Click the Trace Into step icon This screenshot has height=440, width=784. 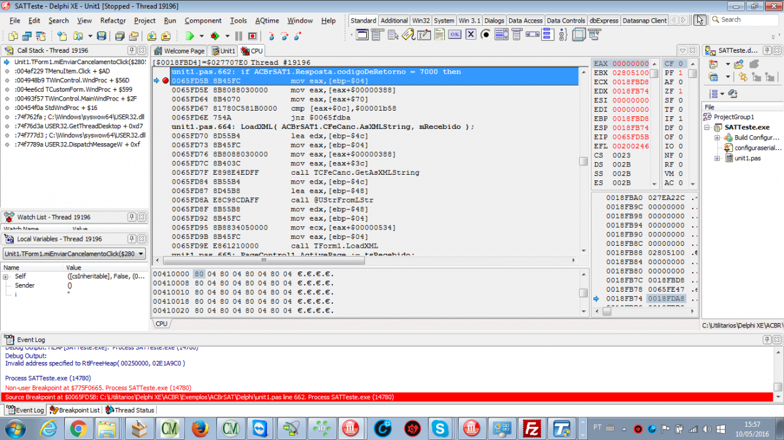pos(271,36)
